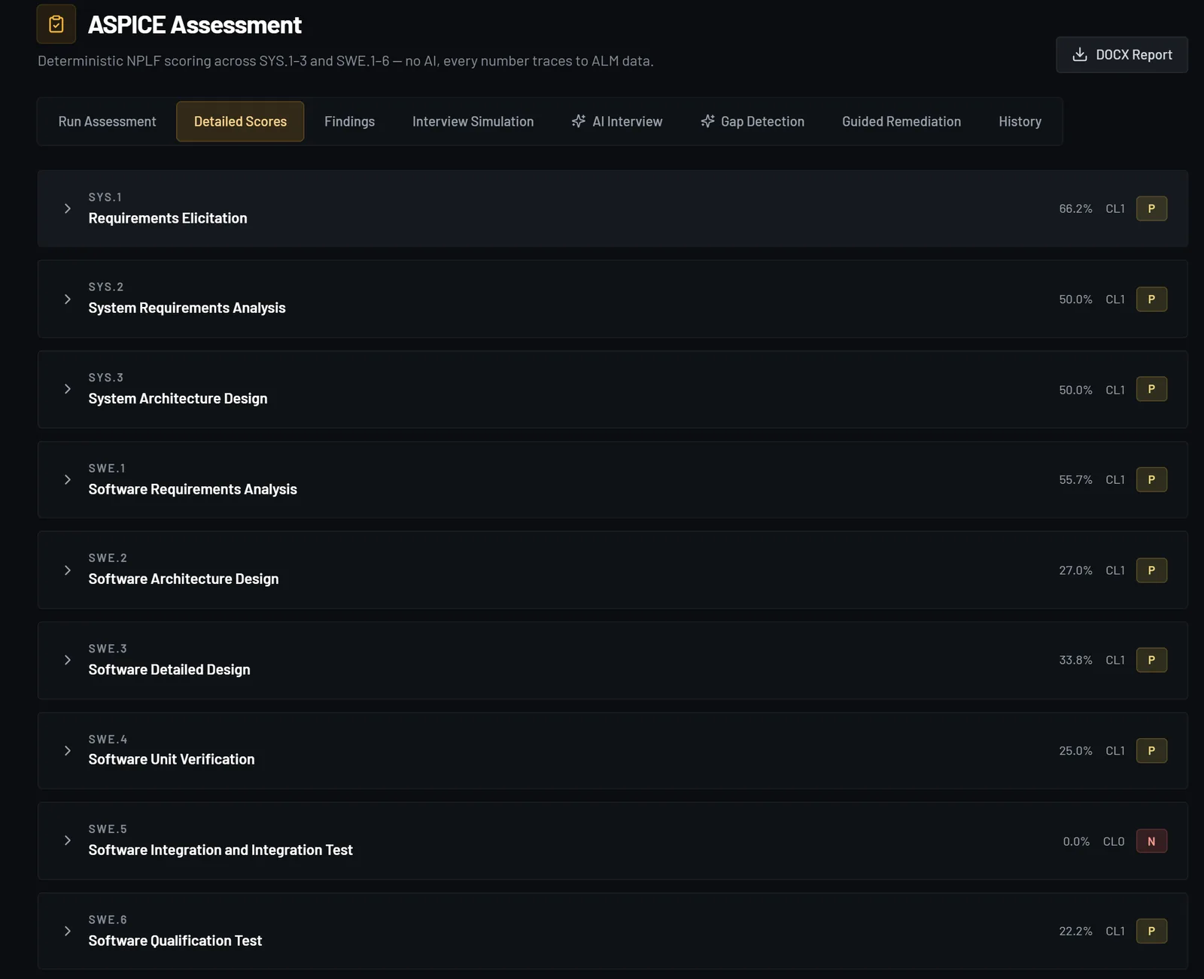Click the 66.2% score for SYS.1

pos(1075,208)
